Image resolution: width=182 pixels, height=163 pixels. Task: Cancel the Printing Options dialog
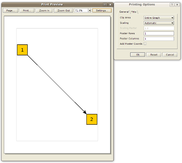pyautogui.click(x=170, y=54)
